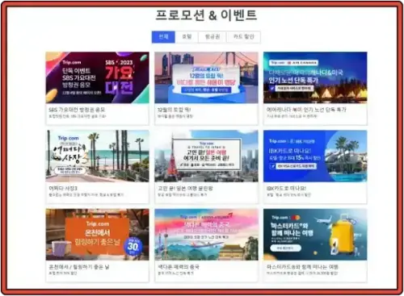Screen dimensions: 404x296
Task: Click '에어캐나다 북미 인기 노선 단독 특가' title
Action: [306, 110]
